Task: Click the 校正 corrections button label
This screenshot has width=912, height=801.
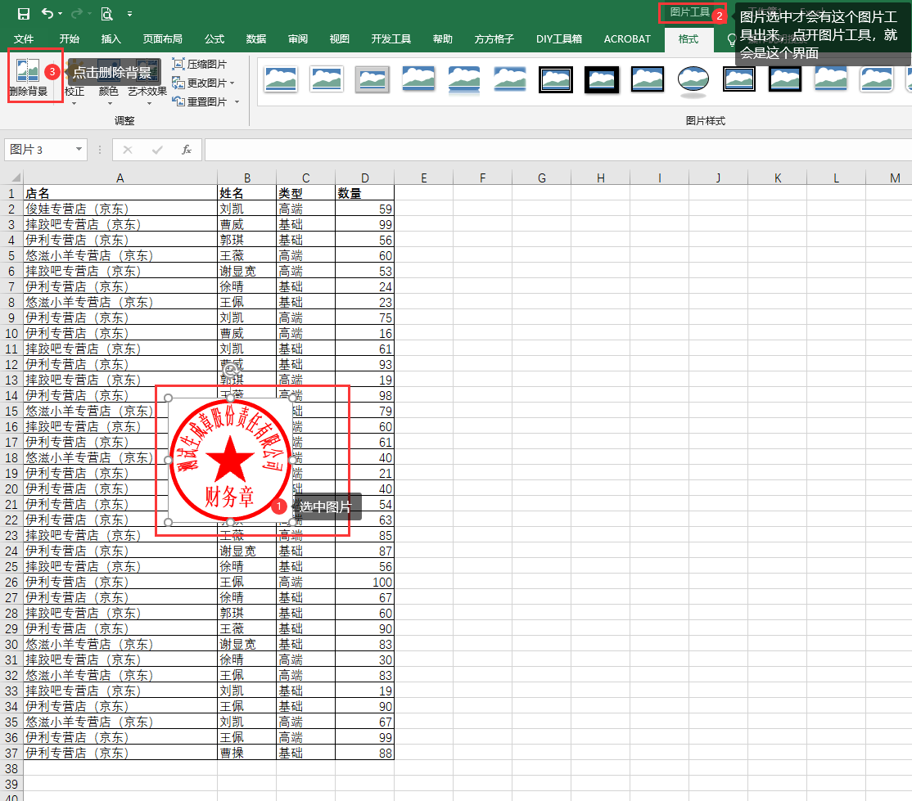Action: pos(74,92)
